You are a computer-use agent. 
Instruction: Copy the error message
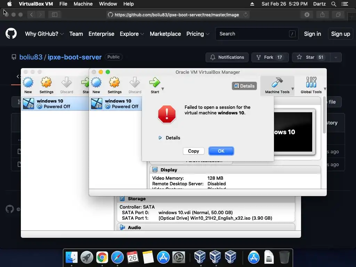193,151
